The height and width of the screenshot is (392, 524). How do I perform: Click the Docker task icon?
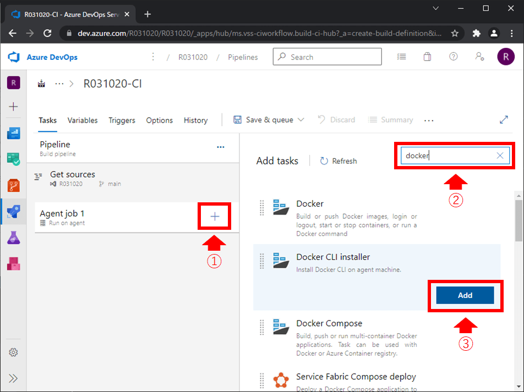point(281,207)
